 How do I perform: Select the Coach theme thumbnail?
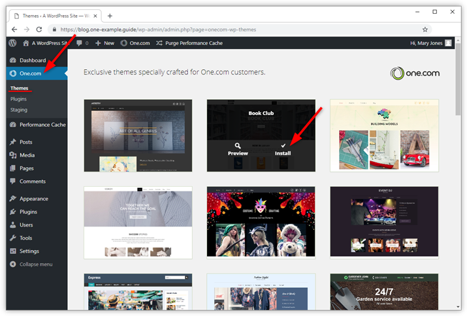coord(138,223)
